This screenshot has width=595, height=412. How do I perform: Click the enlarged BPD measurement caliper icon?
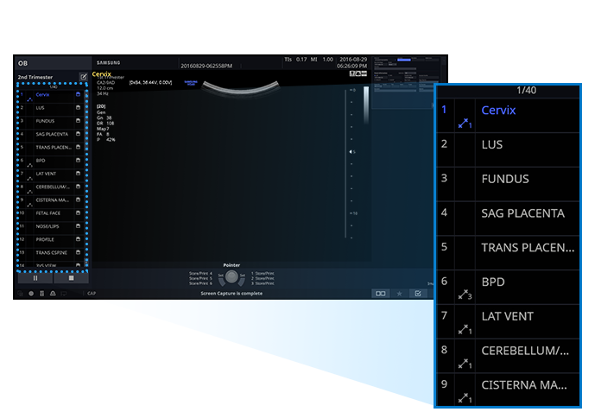tap(465, 295)
